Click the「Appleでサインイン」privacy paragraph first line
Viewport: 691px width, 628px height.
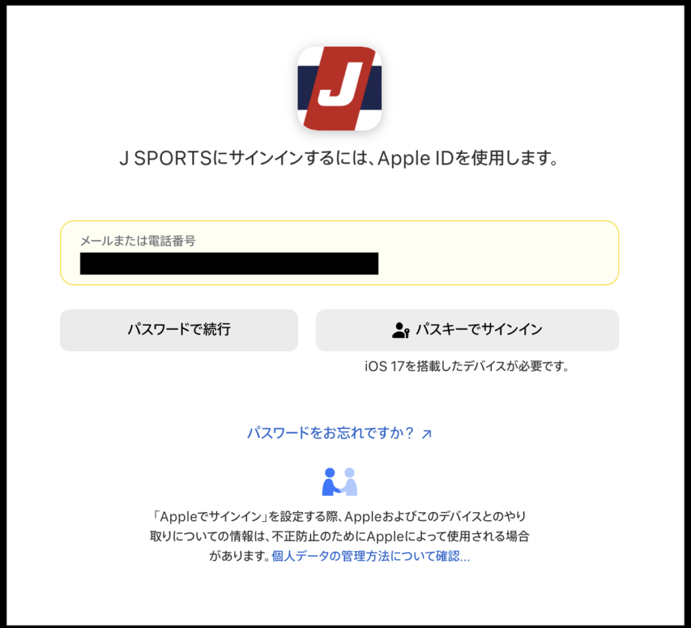click(x=339, y=516)
